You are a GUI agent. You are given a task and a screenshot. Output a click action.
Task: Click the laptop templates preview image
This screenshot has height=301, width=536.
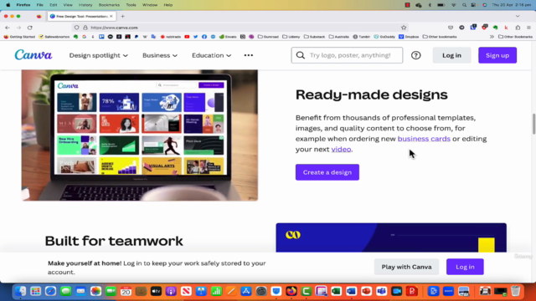click(x=140, y=135)
